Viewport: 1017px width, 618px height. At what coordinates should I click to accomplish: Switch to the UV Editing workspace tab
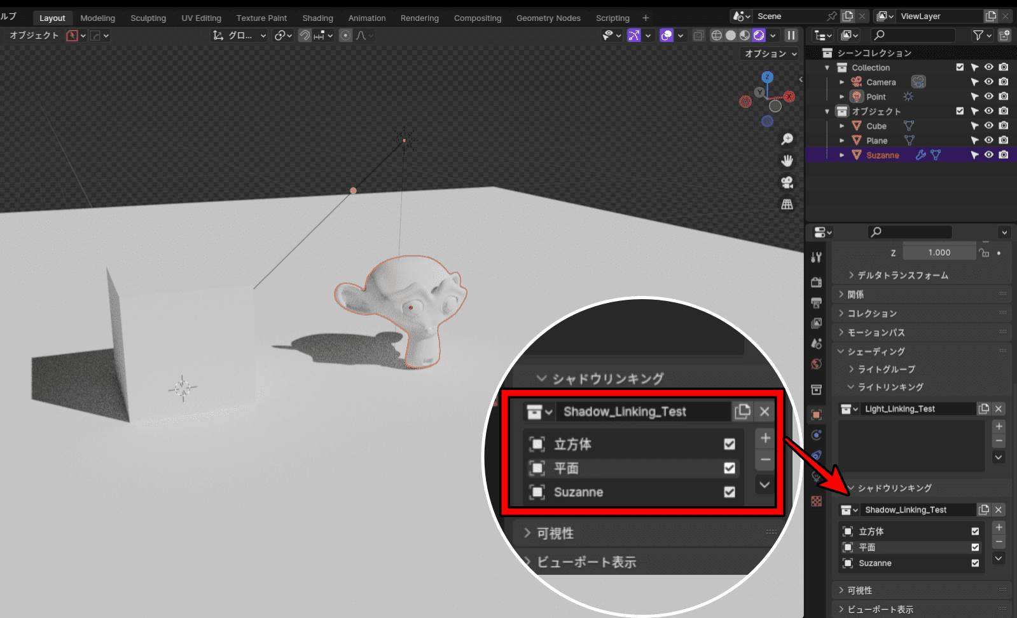(x=202, y=18)
